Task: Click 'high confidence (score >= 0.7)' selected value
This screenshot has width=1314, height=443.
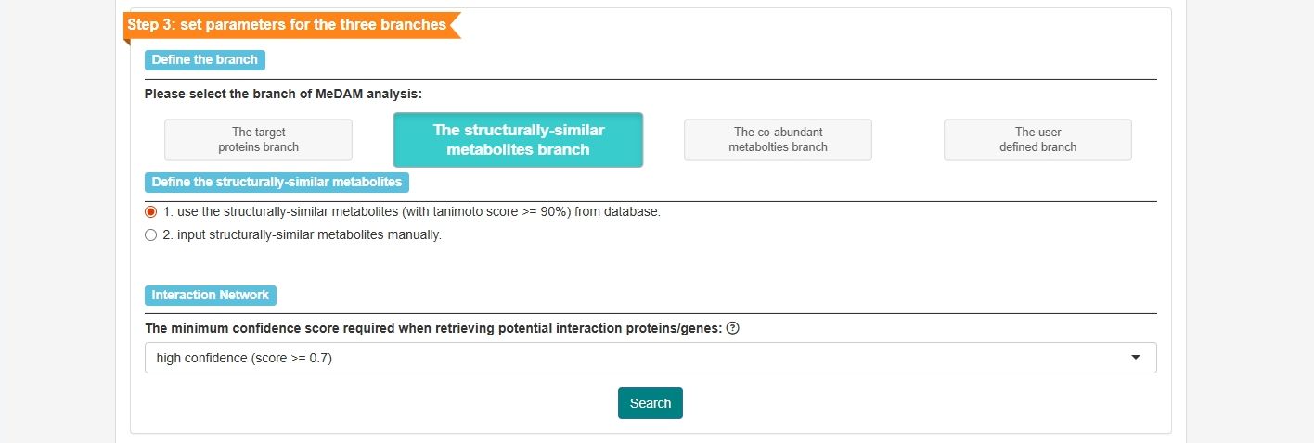Action: 244,358
